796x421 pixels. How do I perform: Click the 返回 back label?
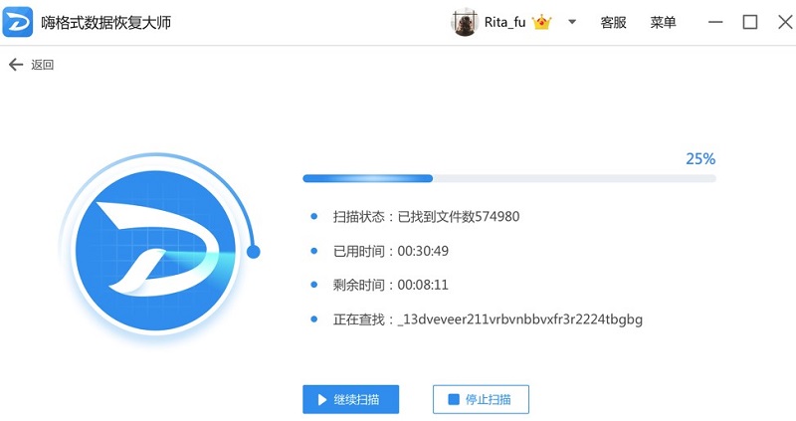[42, 65]
